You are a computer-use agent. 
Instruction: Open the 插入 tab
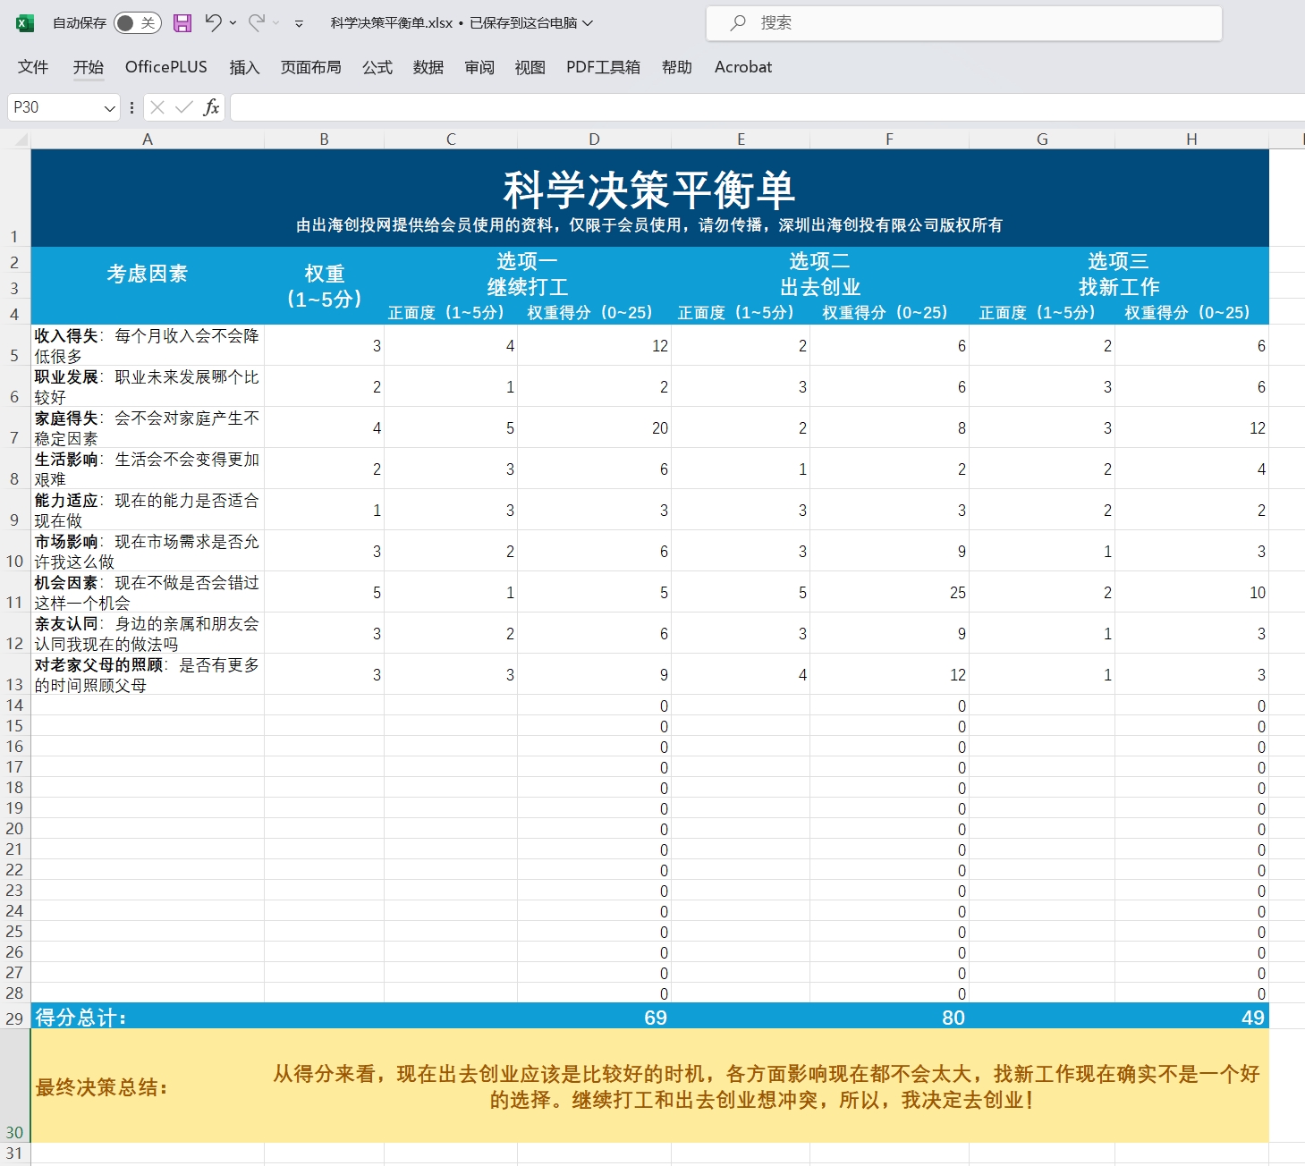tap(244, 67)
